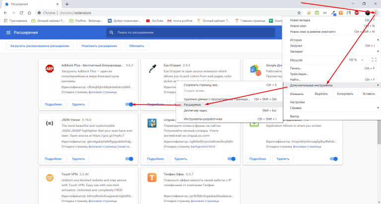Toggle full screen icon in Масштаб row
Image resolution: width=381 pixels, height=204 pixels.
coord(374,60)
